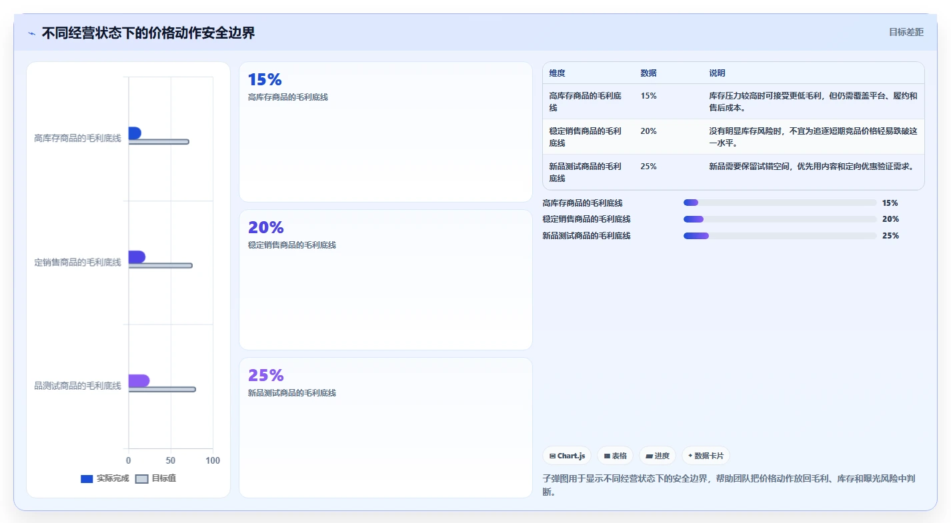This screenshot has width=951, height=523.
Task: Click the blue actual bar for 高库存商品 in the chart
Action: pyautogui.click(x=135, y=133)
